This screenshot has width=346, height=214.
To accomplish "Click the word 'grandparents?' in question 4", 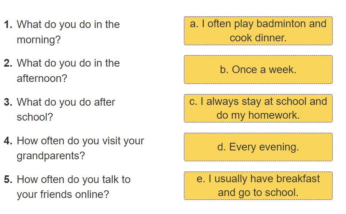I will pyautogui.click(x=51, y=156).
